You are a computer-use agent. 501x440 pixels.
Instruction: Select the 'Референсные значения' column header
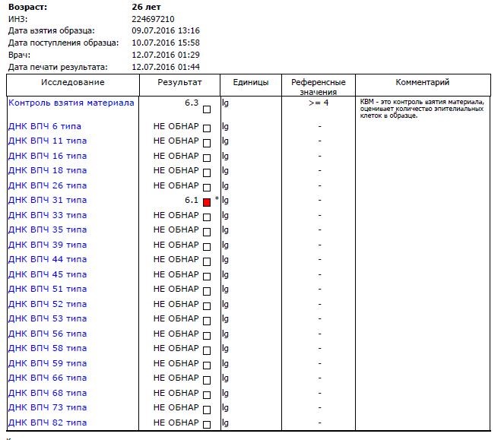point(319,87)
